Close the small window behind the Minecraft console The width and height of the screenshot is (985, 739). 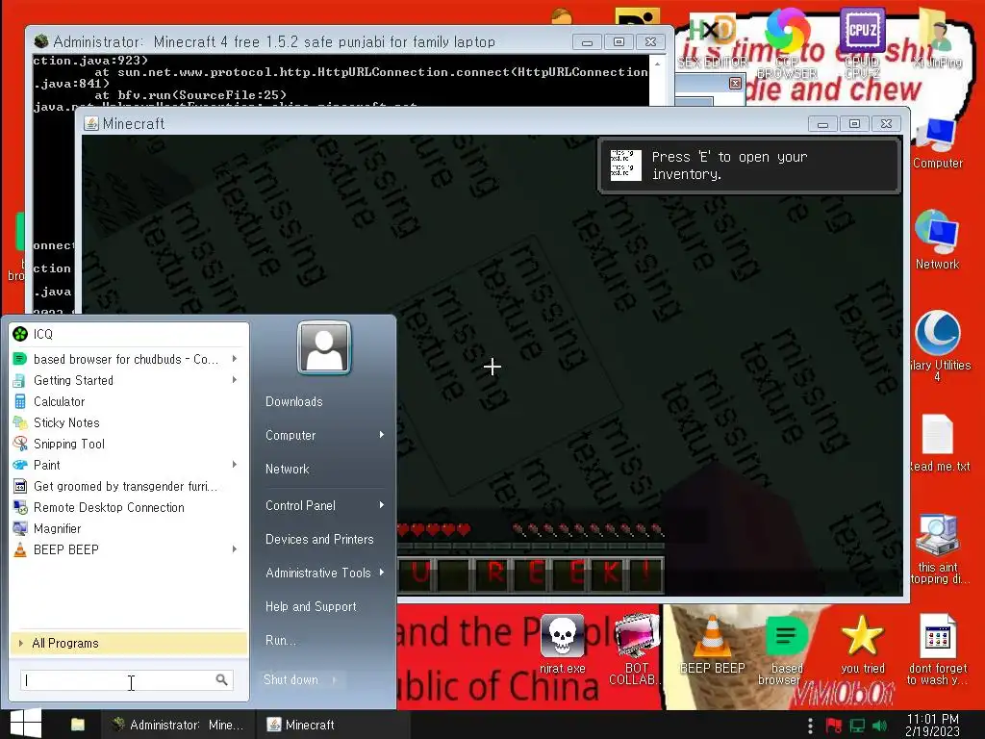click(x=735, y=83)
